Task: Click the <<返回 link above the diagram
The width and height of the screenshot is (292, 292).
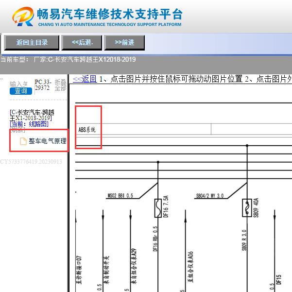Action: pyautogui.click(x=85, y=79)
